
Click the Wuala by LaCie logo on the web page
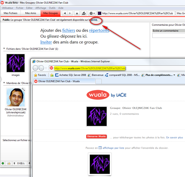coord(106,95)
